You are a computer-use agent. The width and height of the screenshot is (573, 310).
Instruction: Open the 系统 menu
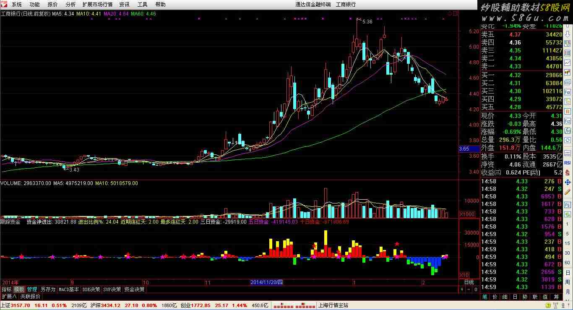coord(17,4)
